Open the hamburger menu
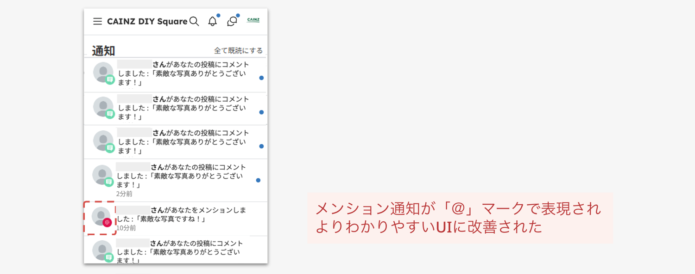This screenshot has height=274, width=695. [97, 21]
